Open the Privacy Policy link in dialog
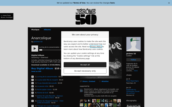Image resolution: width=172 pixels, height=107 pixels. click(96, 47)
